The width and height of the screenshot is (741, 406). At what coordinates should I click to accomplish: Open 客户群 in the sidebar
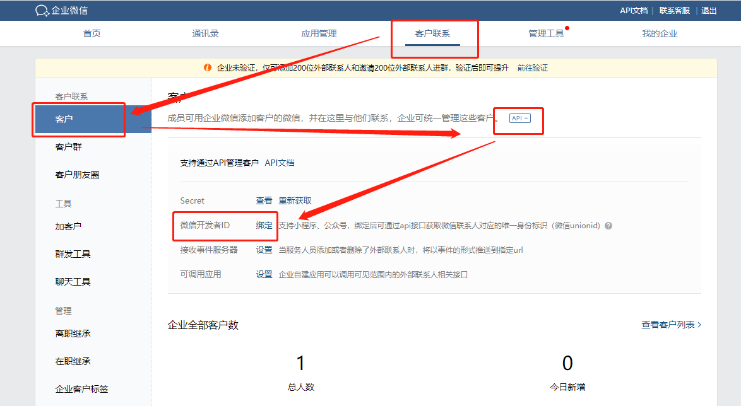(69, 147)
